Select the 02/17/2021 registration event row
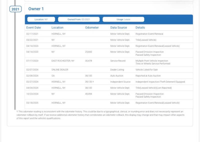This screenshot has height=142, width=200. click(x=109, y=34)
